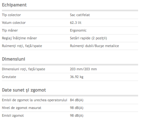141x119 pixels.
Task: Select the Volum colector row label
Action: click(x=14, y=23)
